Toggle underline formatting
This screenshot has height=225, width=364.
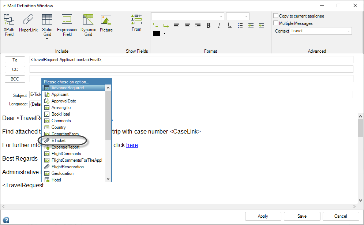[x=230, y=25]
